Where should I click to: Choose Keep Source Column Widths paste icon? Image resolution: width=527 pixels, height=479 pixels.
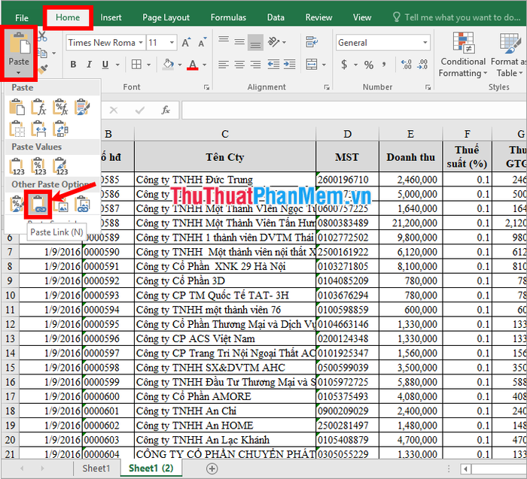click(x=38, y=129)
